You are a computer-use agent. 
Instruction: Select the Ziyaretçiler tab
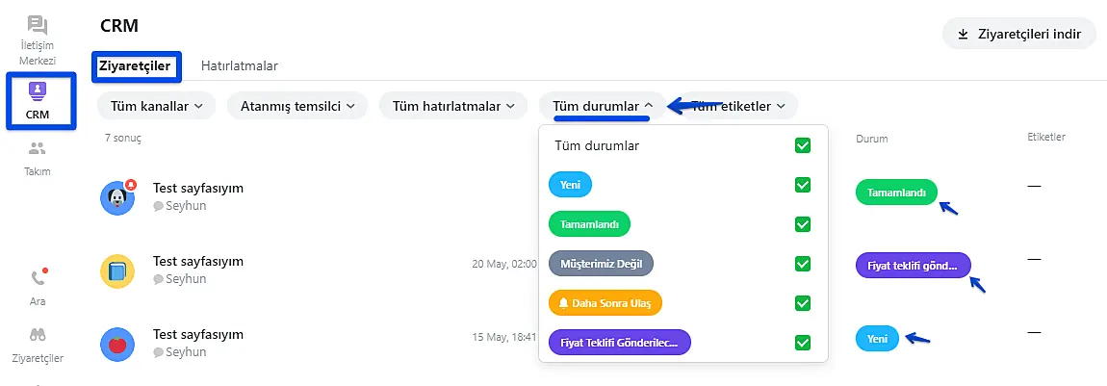[137, 66]
